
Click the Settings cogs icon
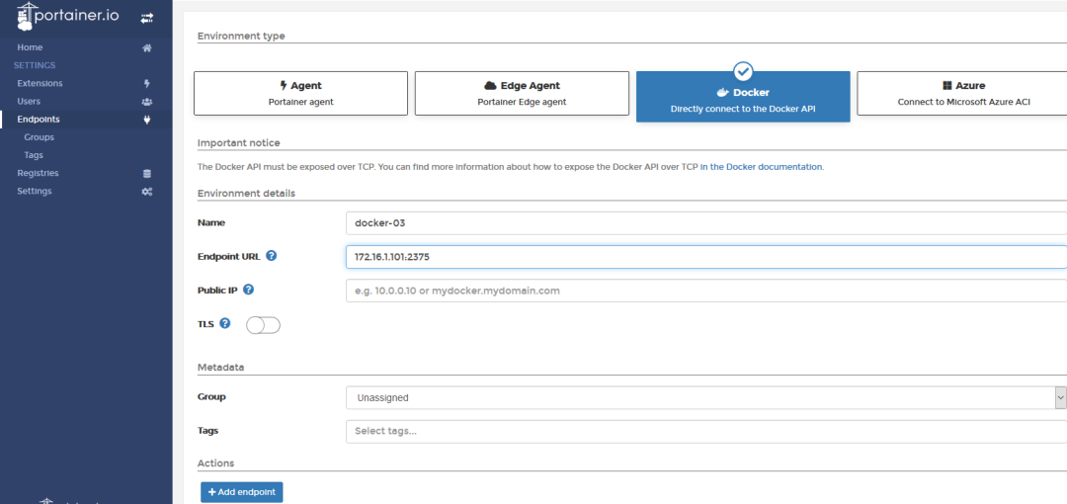point(146,192)
